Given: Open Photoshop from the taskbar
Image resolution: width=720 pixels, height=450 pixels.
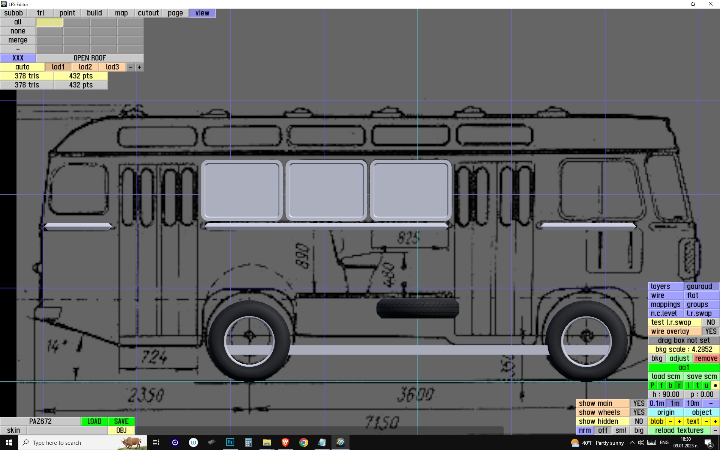Looking at the screenshot, I should pos(230,442).
